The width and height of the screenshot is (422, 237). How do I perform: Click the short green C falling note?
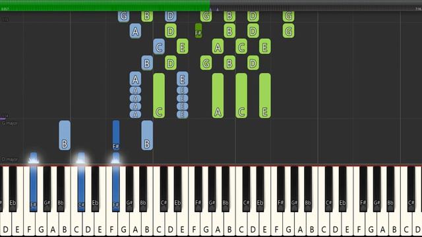tap(241, 47)
